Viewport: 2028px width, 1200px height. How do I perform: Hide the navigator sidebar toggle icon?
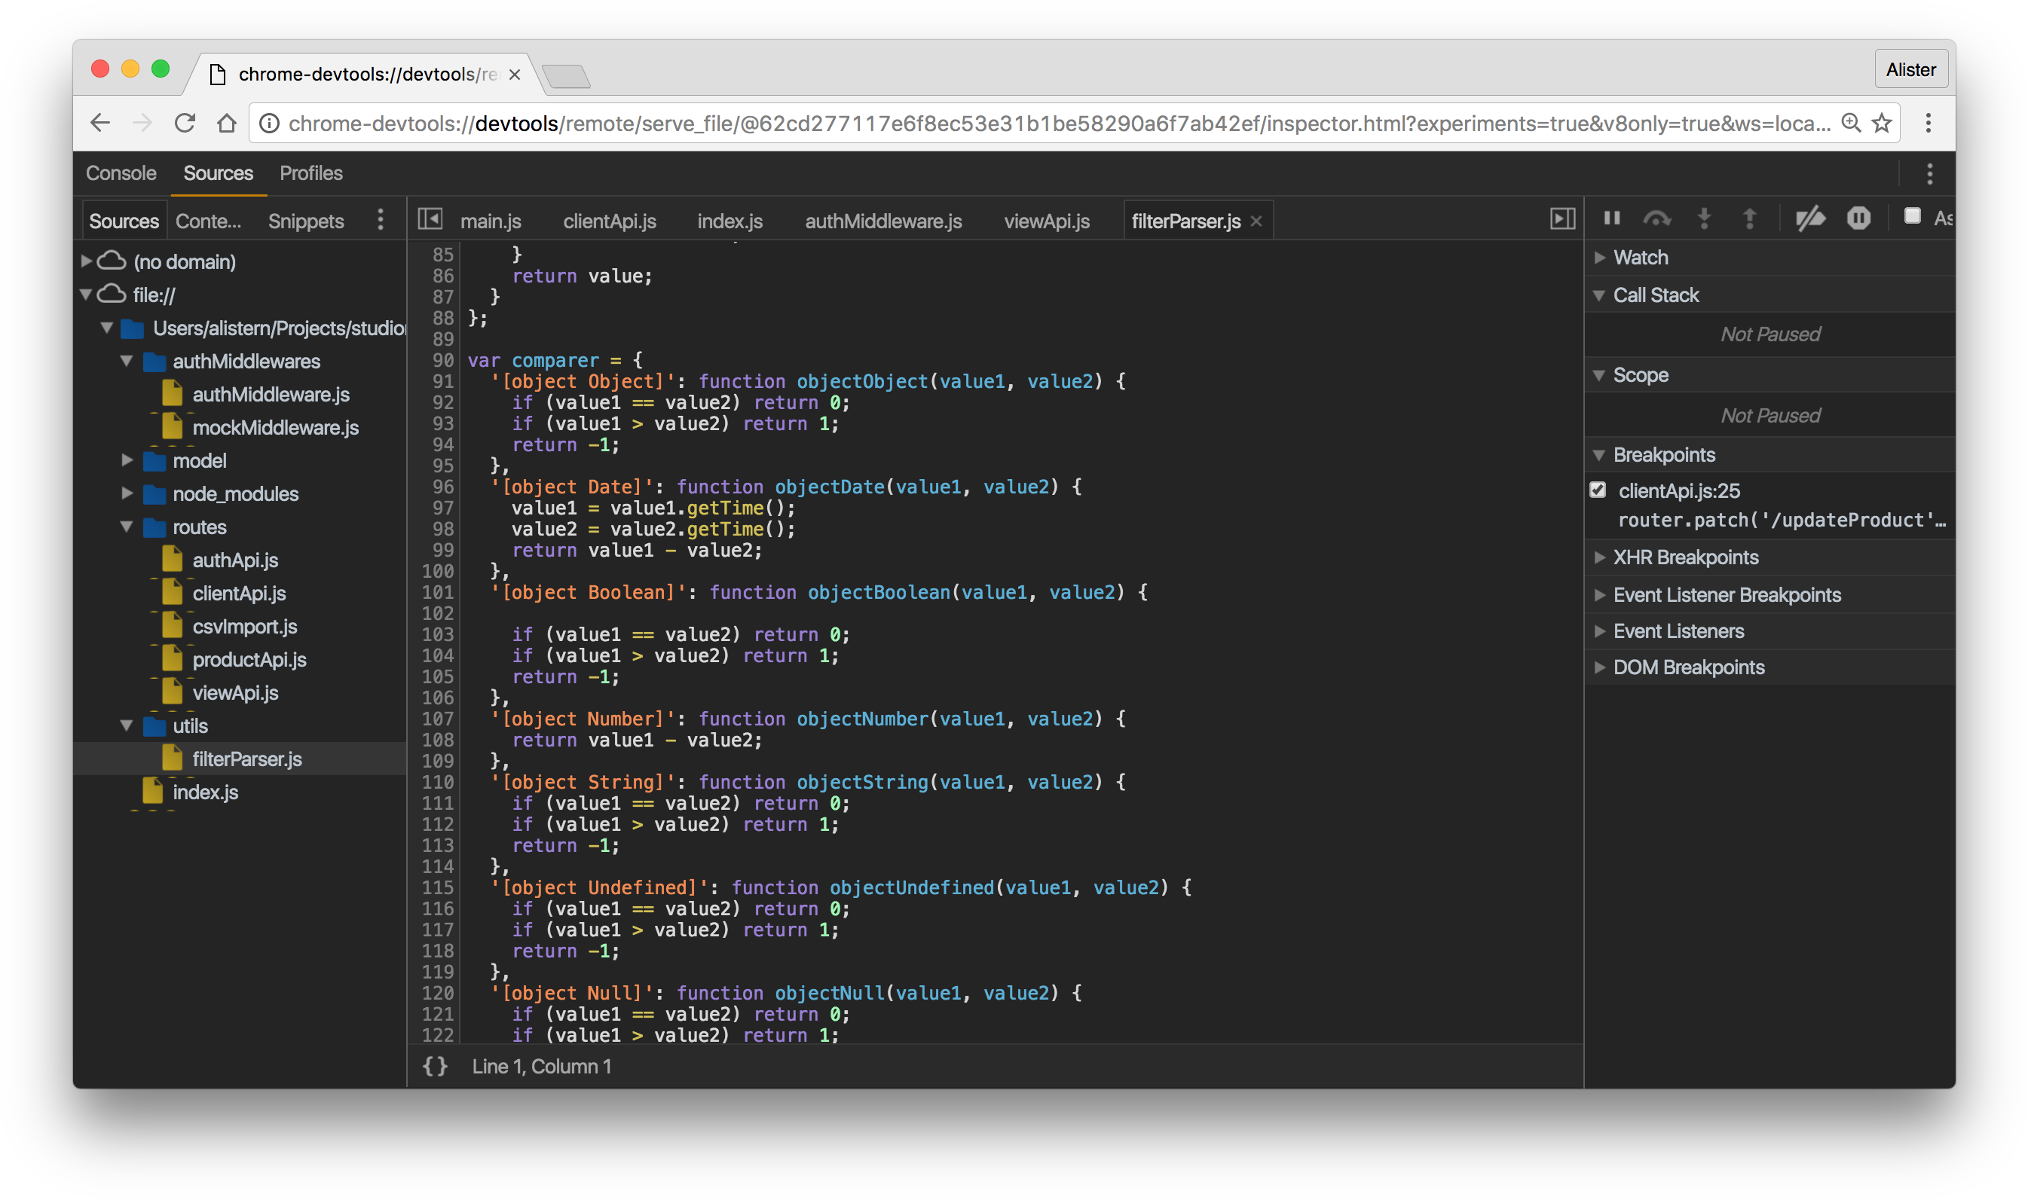[430, 219]
